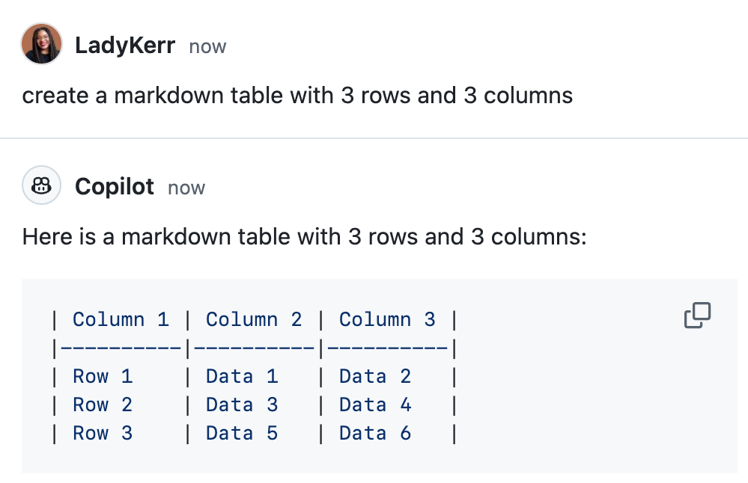Open LadyKerr's message timestamp "now"
Screen dimensions: 748x483
click(x=207, y=46)
